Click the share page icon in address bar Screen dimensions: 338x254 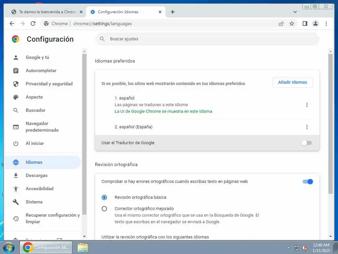coord(281,23)
